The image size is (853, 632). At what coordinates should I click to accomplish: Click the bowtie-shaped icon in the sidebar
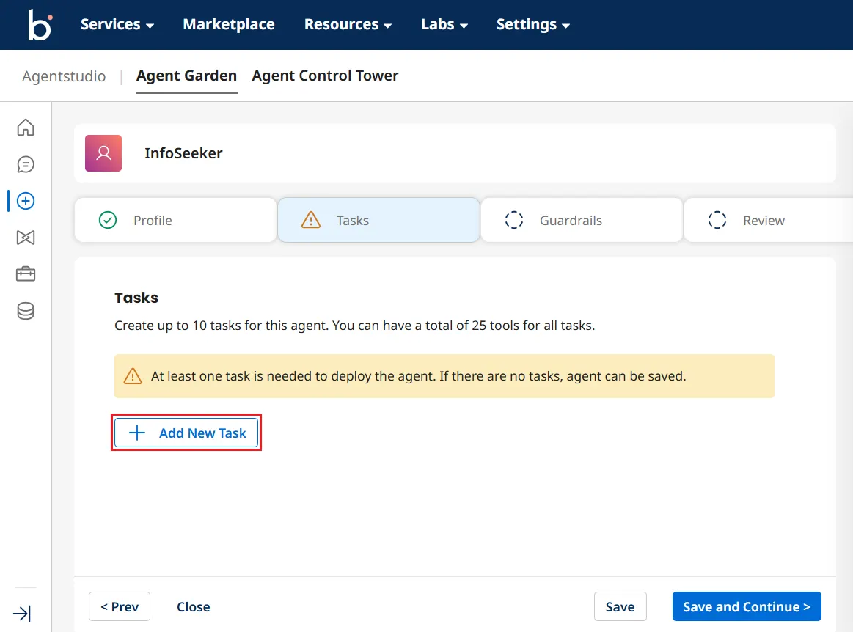pyautogui.click(x=26, y=238)
